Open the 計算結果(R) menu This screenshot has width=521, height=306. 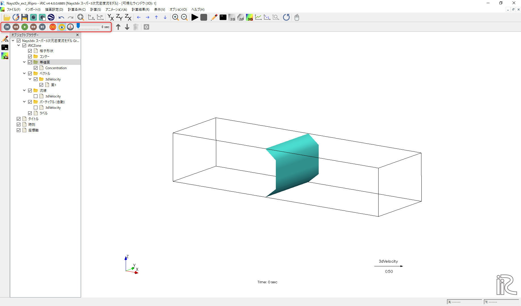140,10
